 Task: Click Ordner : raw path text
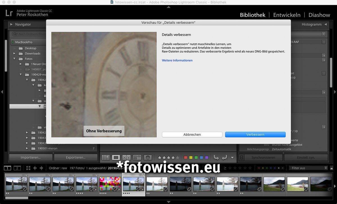coord(58,168)
